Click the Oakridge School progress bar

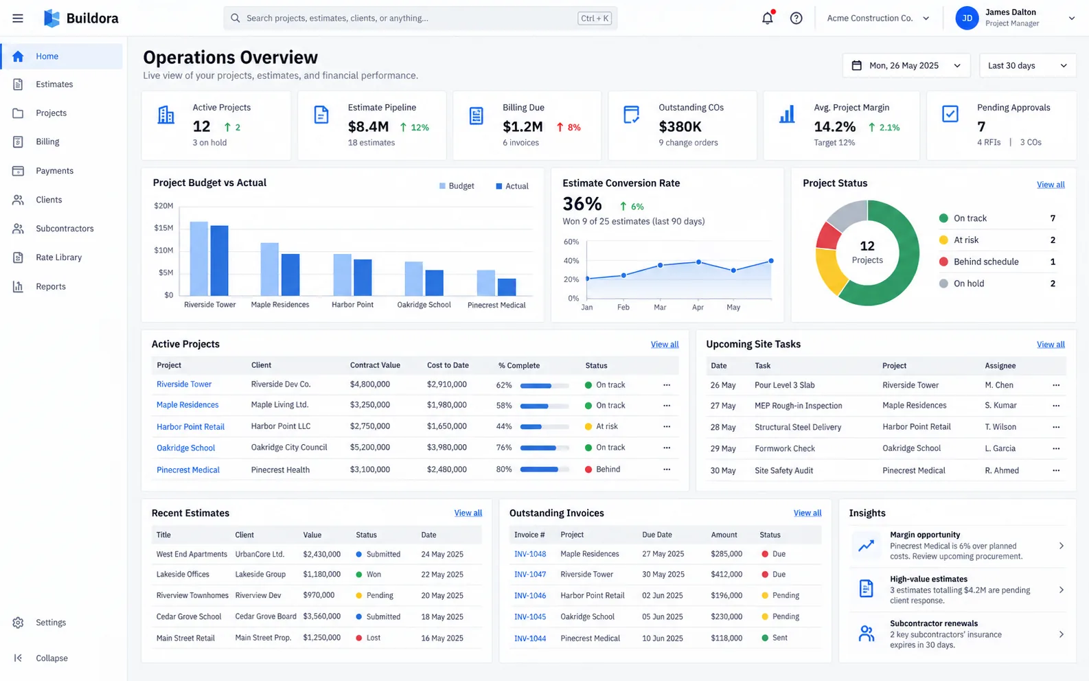pos(544,448)
